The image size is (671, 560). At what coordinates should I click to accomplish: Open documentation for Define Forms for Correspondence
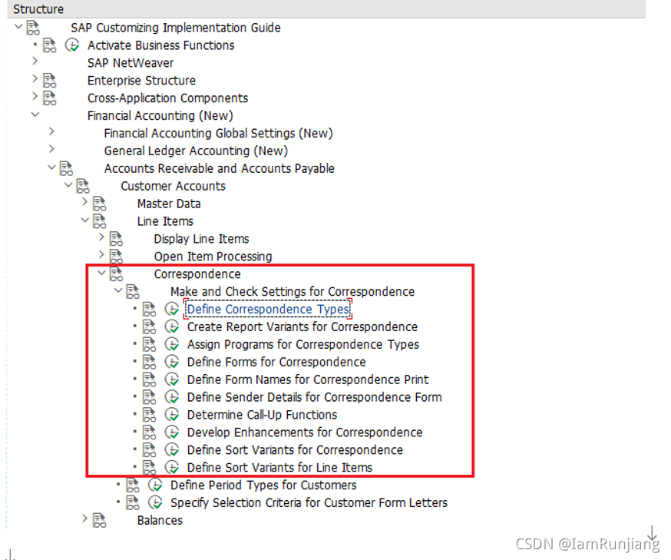[x=150, y=362]
